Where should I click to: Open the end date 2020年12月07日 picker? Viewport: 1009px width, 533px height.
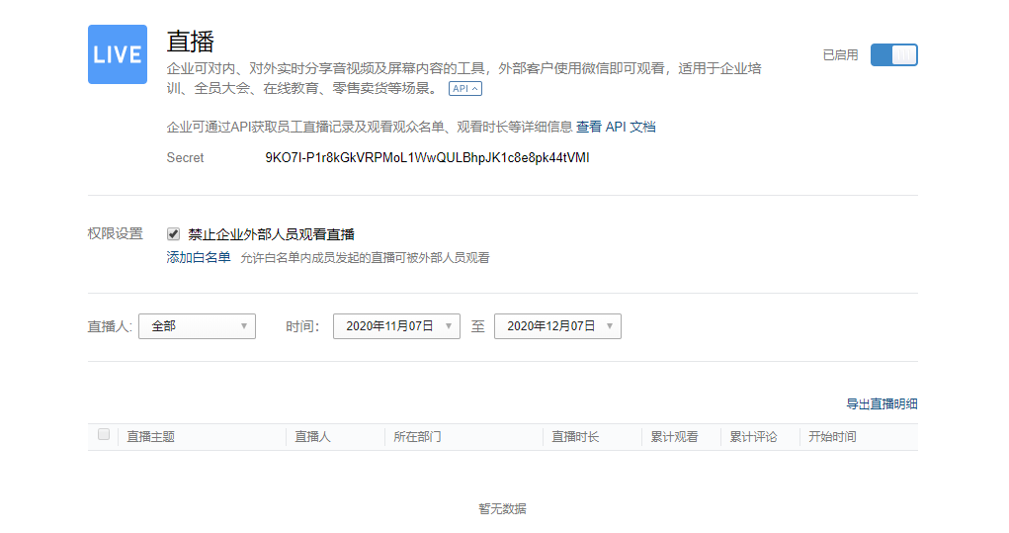pos(557,326)
